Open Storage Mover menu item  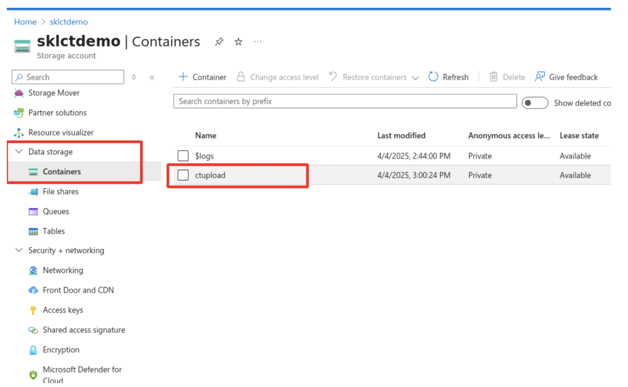click(x=54, y=93)
